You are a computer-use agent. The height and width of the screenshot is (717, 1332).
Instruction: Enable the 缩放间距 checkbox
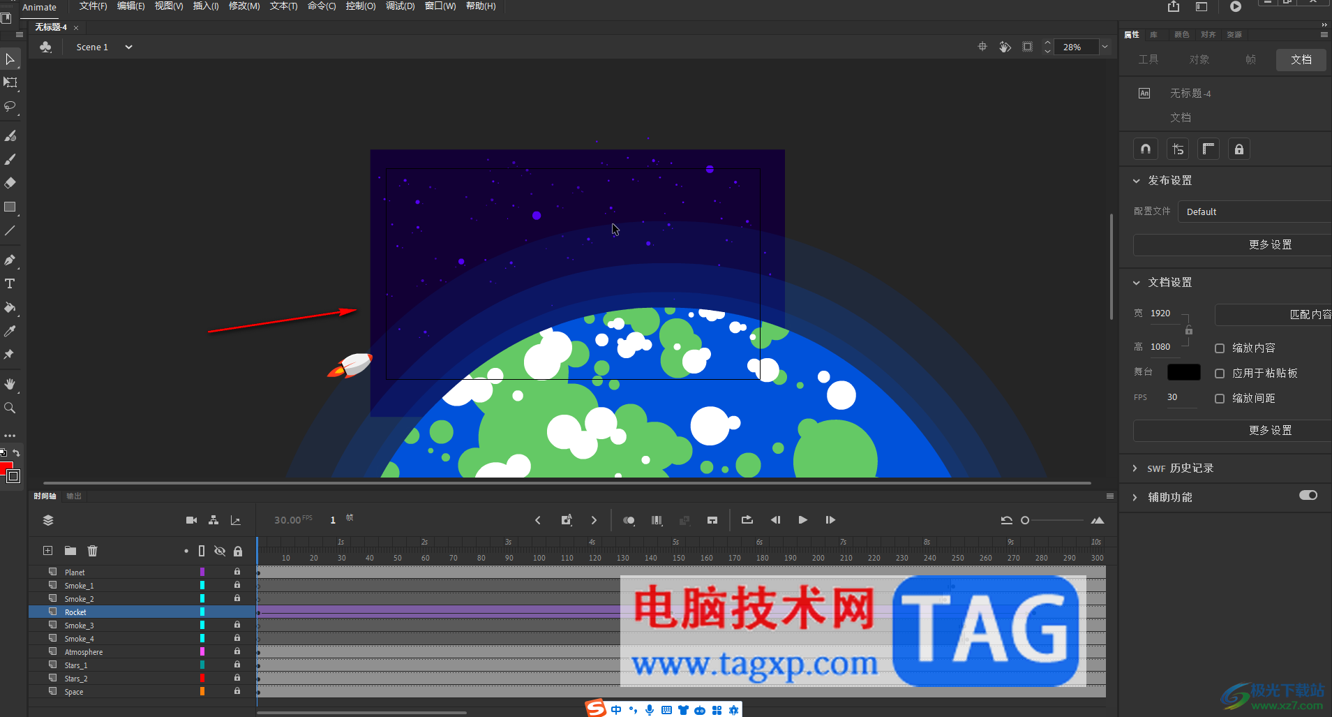(x=1220, y=399)
